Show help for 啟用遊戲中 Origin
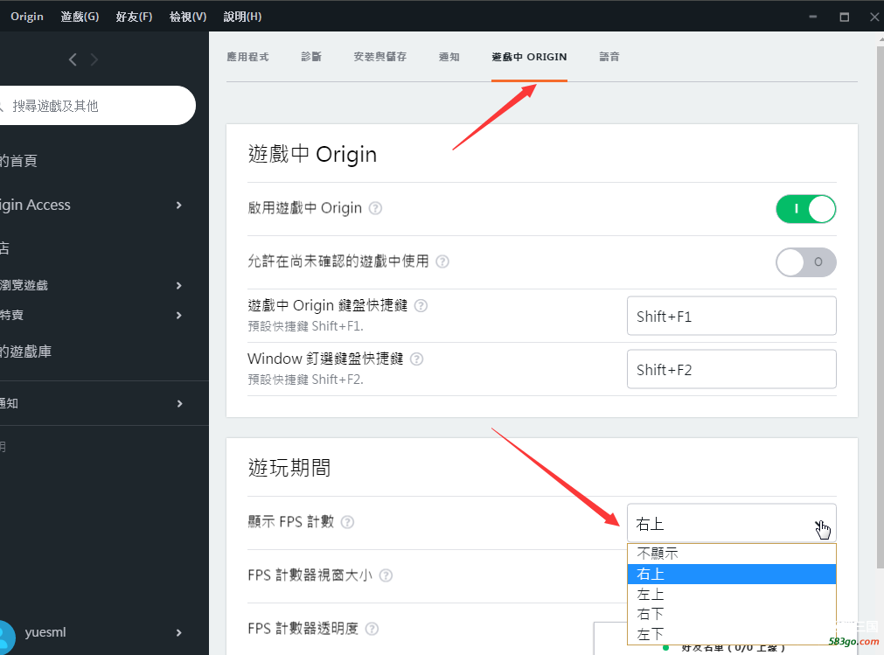 tap(375, 208)
